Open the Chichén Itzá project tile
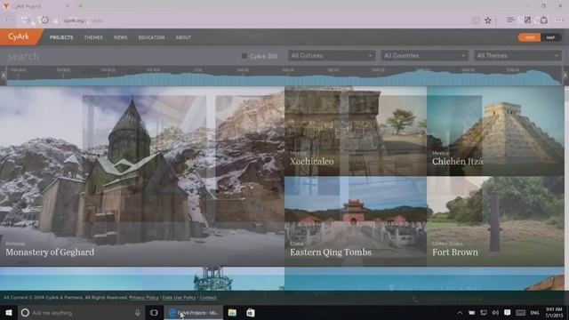 496,131
